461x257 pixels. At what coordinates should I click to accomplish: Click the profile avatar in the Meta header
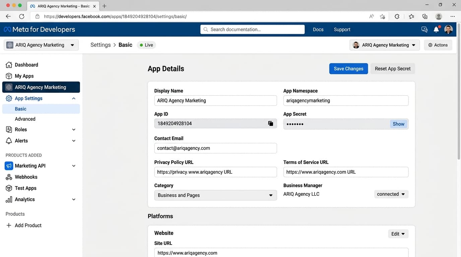click(x=448, y=29)
